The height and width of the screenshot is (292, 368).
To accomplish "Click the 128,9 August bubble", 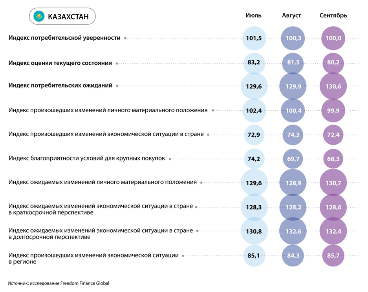I will tap(293, 183).
